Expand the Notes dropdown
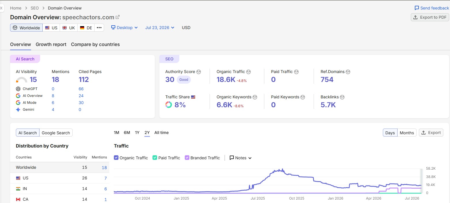Image resolution: width=450 pixels, height=203 pixels. 241,158
